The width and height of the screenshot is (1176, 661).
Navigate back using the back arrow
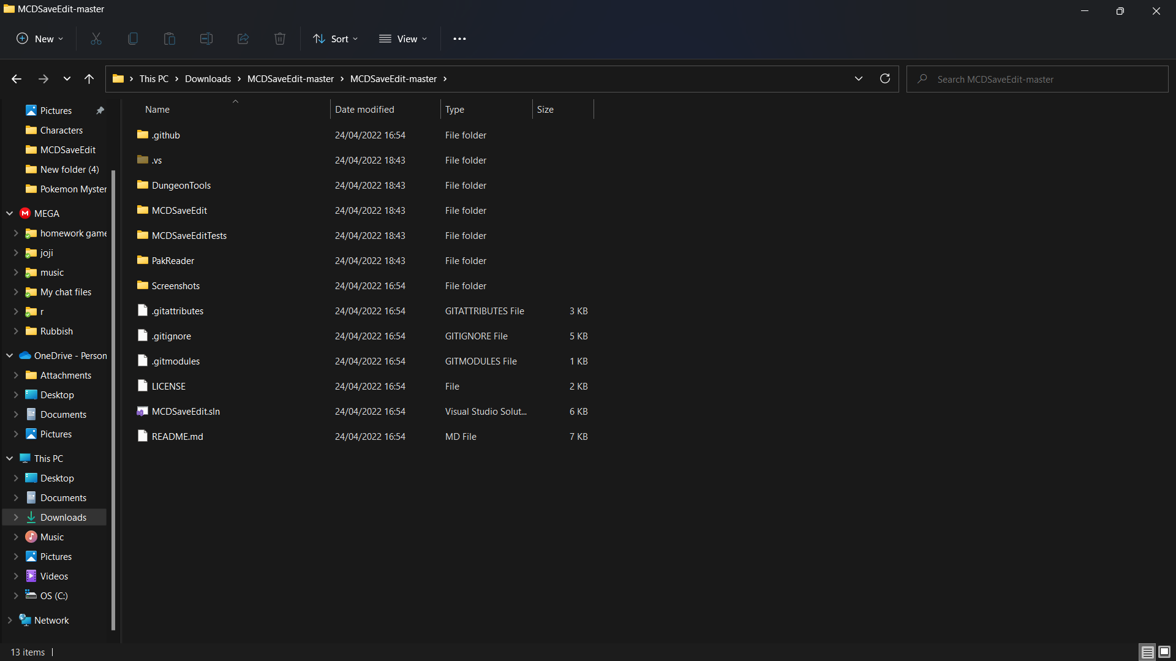coord(16,78)
